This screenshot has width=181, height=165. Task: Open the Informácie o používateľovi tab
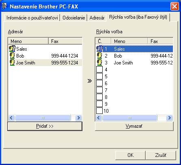[32, 18]
